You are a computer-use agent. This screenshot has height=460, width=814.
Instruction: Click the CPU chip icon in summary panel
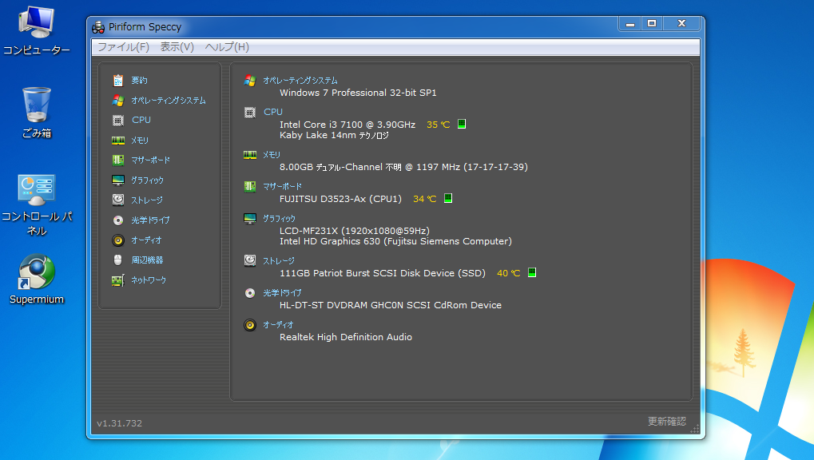(x=250, y=112)
